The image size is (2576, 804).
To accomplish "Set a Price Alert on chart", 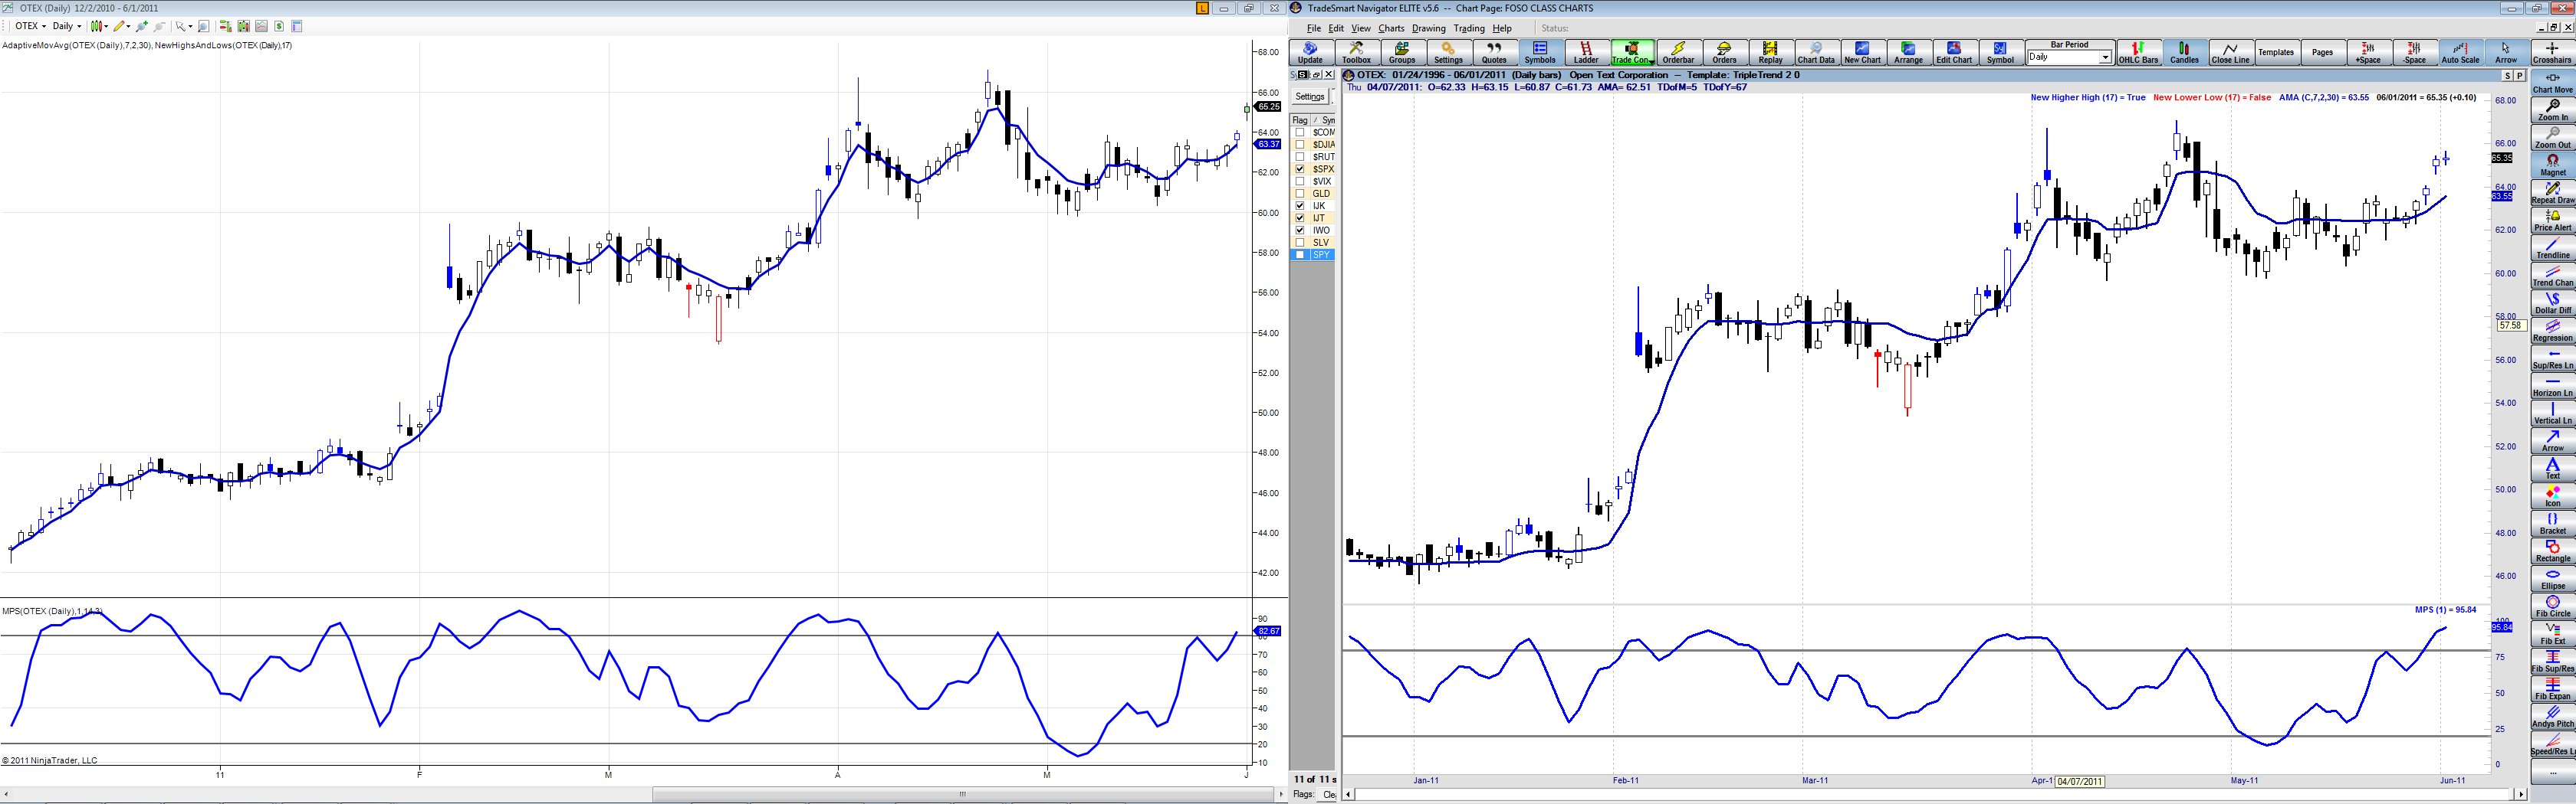I will point(2552,221).
